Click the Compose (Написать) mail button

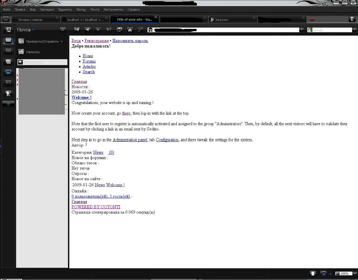21,52
